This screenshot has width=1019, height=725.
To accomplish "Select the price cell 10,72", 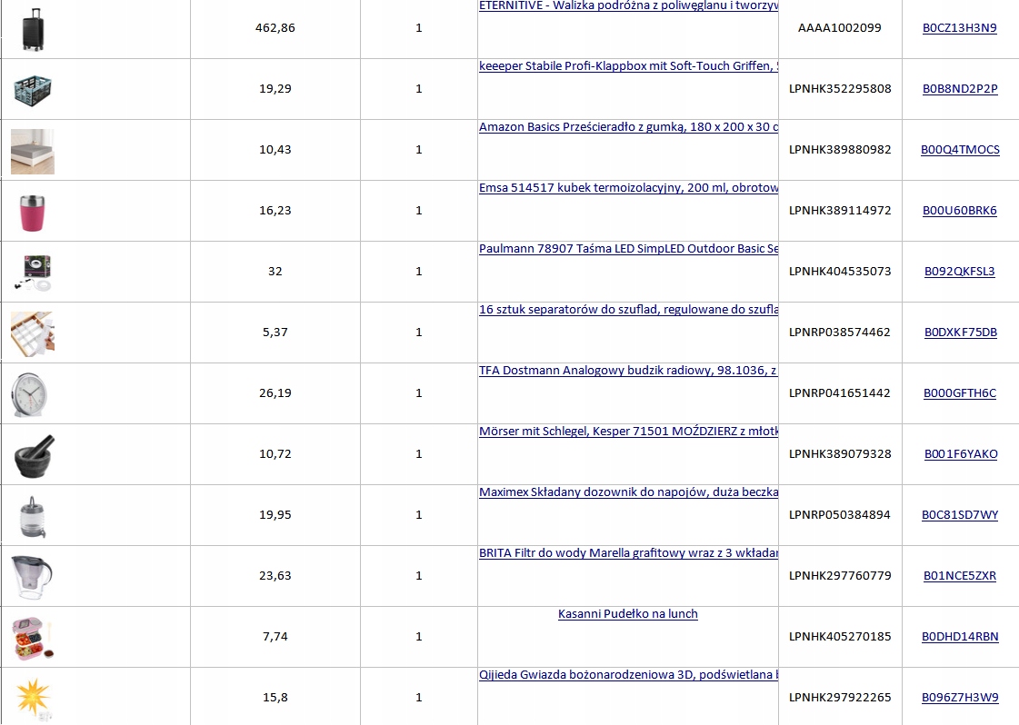I will tap(275, 453).
